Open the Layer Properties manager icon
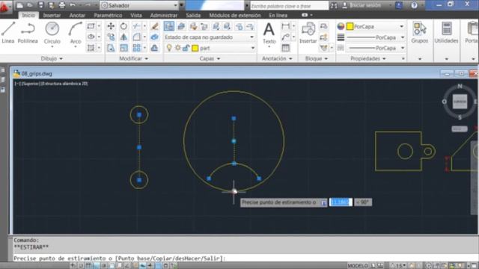 [168, 26]
